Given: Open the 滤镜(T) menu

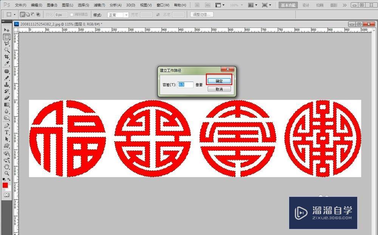Looking at the screenshot, I should pyautogui.click(x=99, y=5).
